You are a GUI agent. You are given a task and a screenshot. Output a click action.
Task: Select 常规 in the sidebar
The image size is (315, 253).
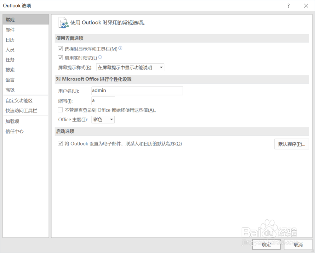pyautogui.click(x=26, y=20)
